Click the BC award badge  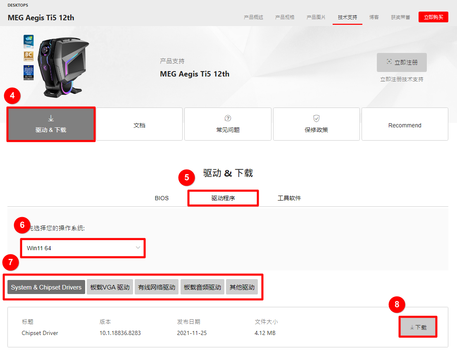29,56
